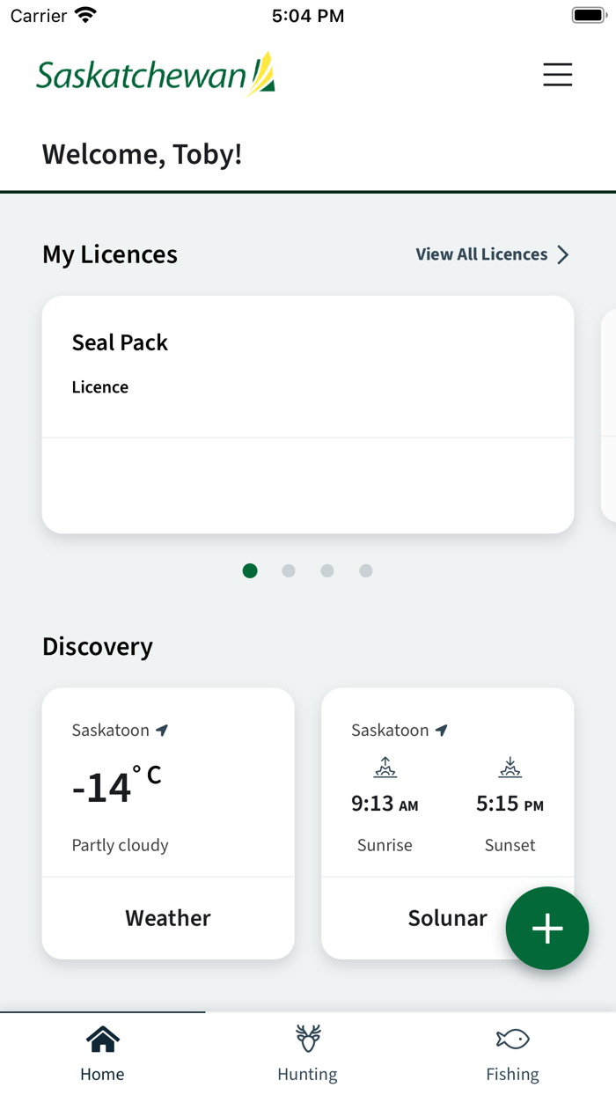This screenshot has height=1095, width=616.
Task: Switch to the Hunting tab
Action: click(x=308, y=1052)
